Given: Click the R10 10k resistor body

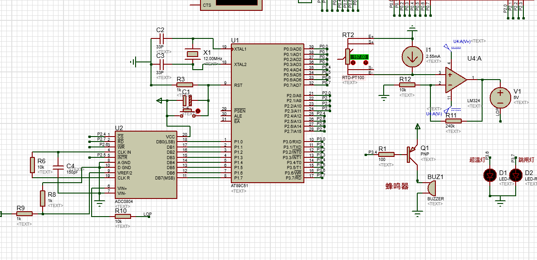Looking at the screenshot, I should pyautogui.click(x=122, y=216).
